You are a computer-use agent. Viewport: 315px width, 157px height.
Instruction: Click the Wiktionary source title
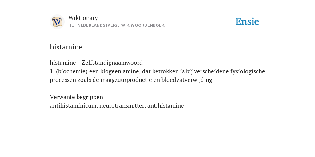pyautogui.click(x=83, y=18)
